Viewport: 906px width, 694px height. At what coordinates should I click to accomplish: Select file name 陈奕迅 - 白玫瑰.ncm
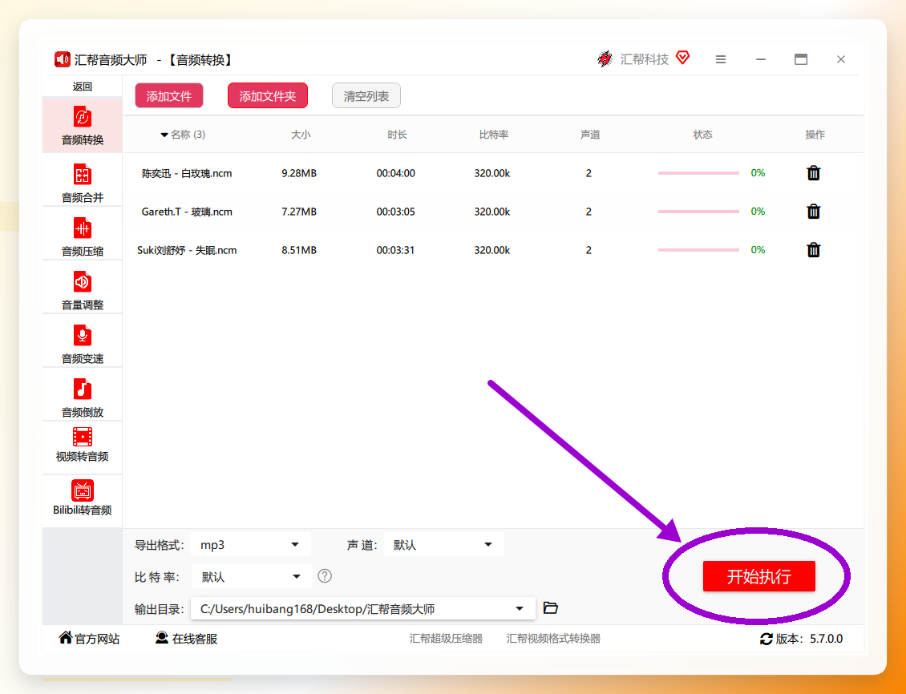point(187,173)
